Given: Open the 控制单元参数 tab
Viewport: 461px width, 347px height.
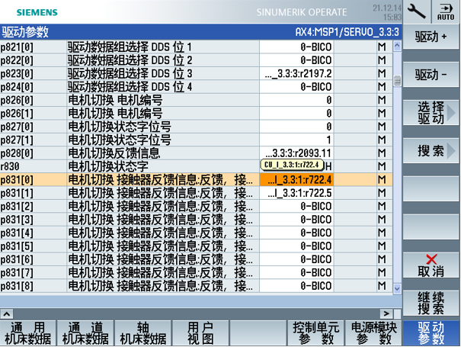Looking at the screenshot, I should 315,333.
